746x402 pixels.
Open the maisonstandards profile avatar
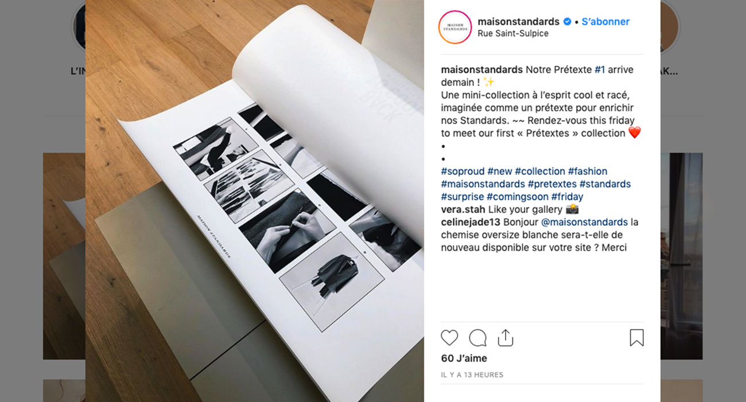454,27
